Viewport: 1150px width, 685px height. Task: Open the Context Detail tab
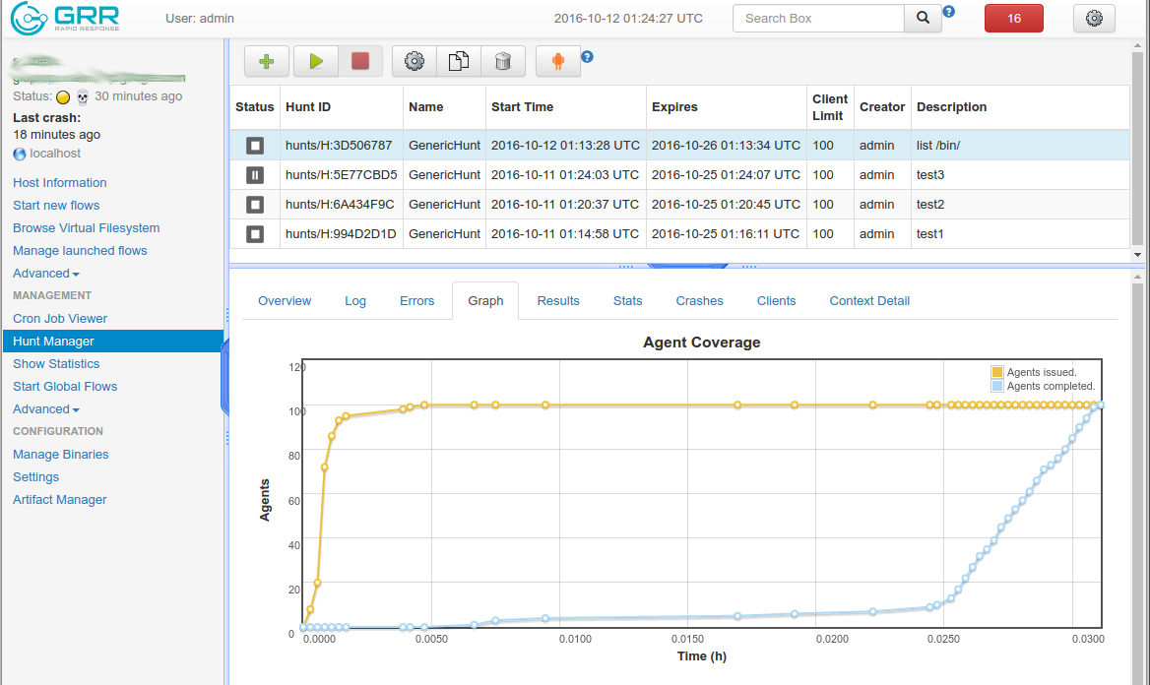point(869,301)
